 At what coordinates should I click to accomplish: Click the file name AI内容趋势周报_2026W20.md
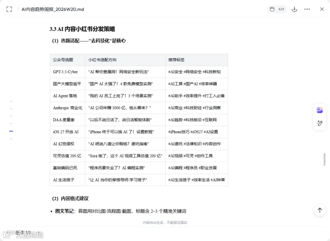click(52, 9)
